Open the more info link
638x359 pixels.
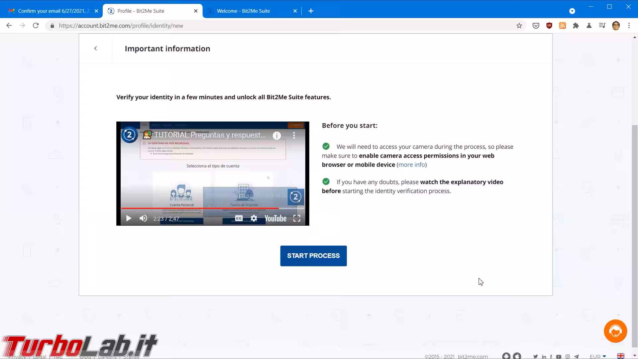click(411, 165)
